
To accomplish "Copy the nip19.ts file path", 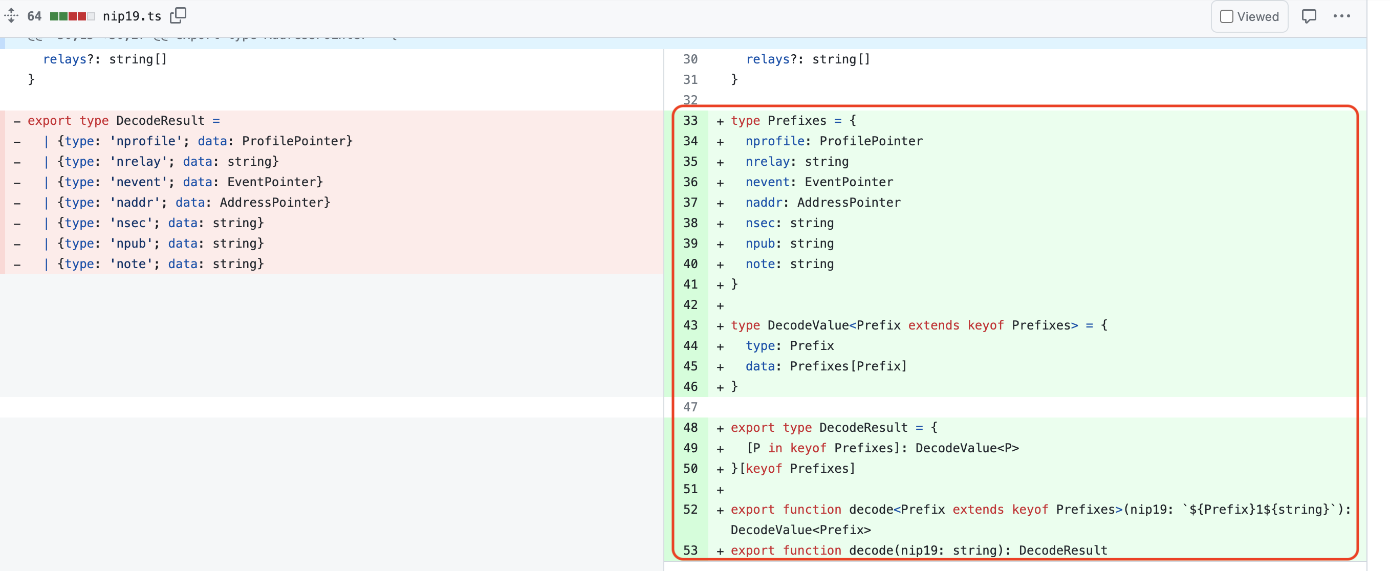I will click(178, 16).
